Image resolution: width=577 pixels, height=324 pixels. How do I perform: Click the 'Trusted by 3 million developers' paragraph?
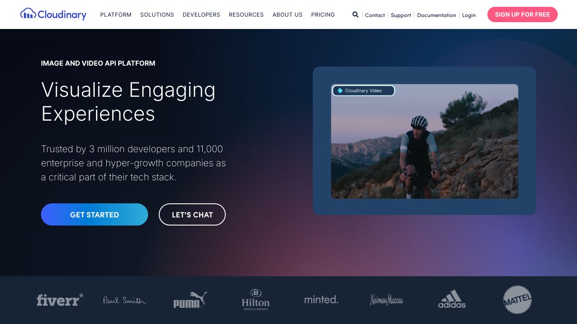(x=134, y=163)
